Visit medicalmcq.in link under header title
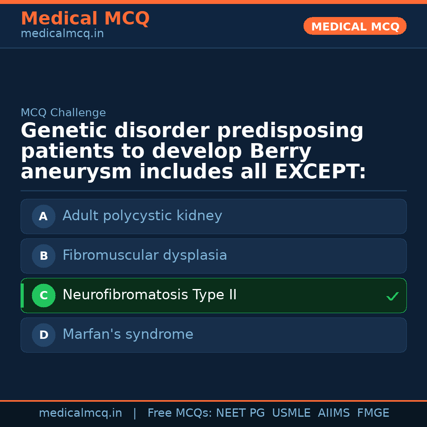Image resolution: width=427 pixels, height=427 pixels. pyautogui.click(x=62, y=34)
